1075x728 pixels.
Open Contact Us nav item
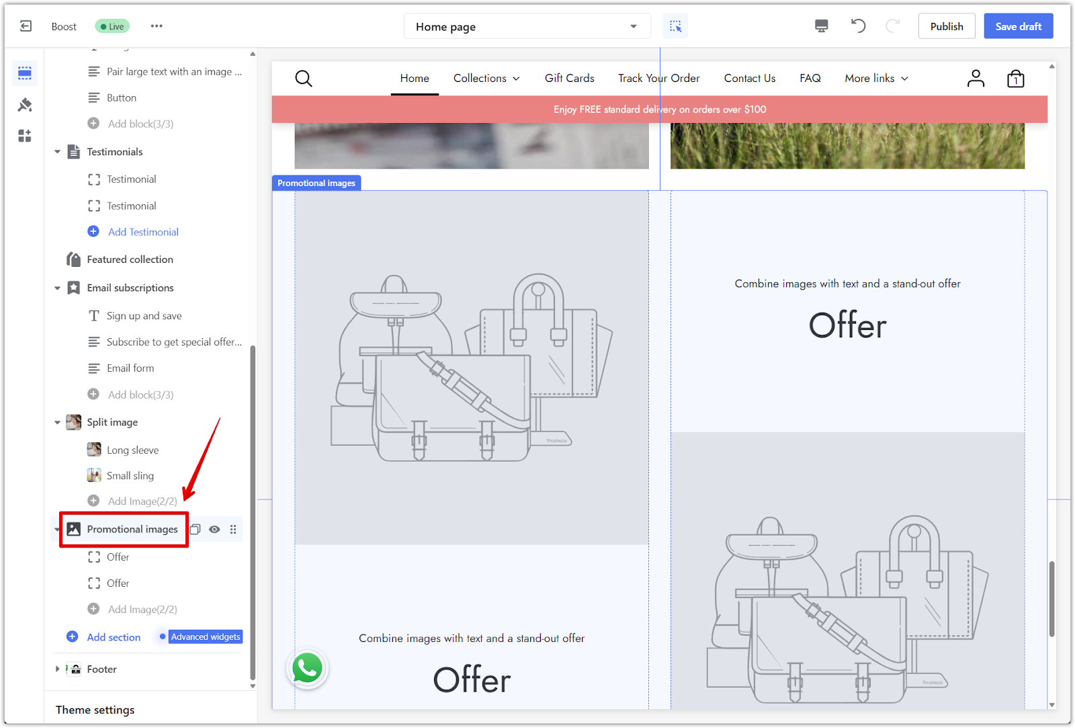pyautogui.click(x=750, y=78)
